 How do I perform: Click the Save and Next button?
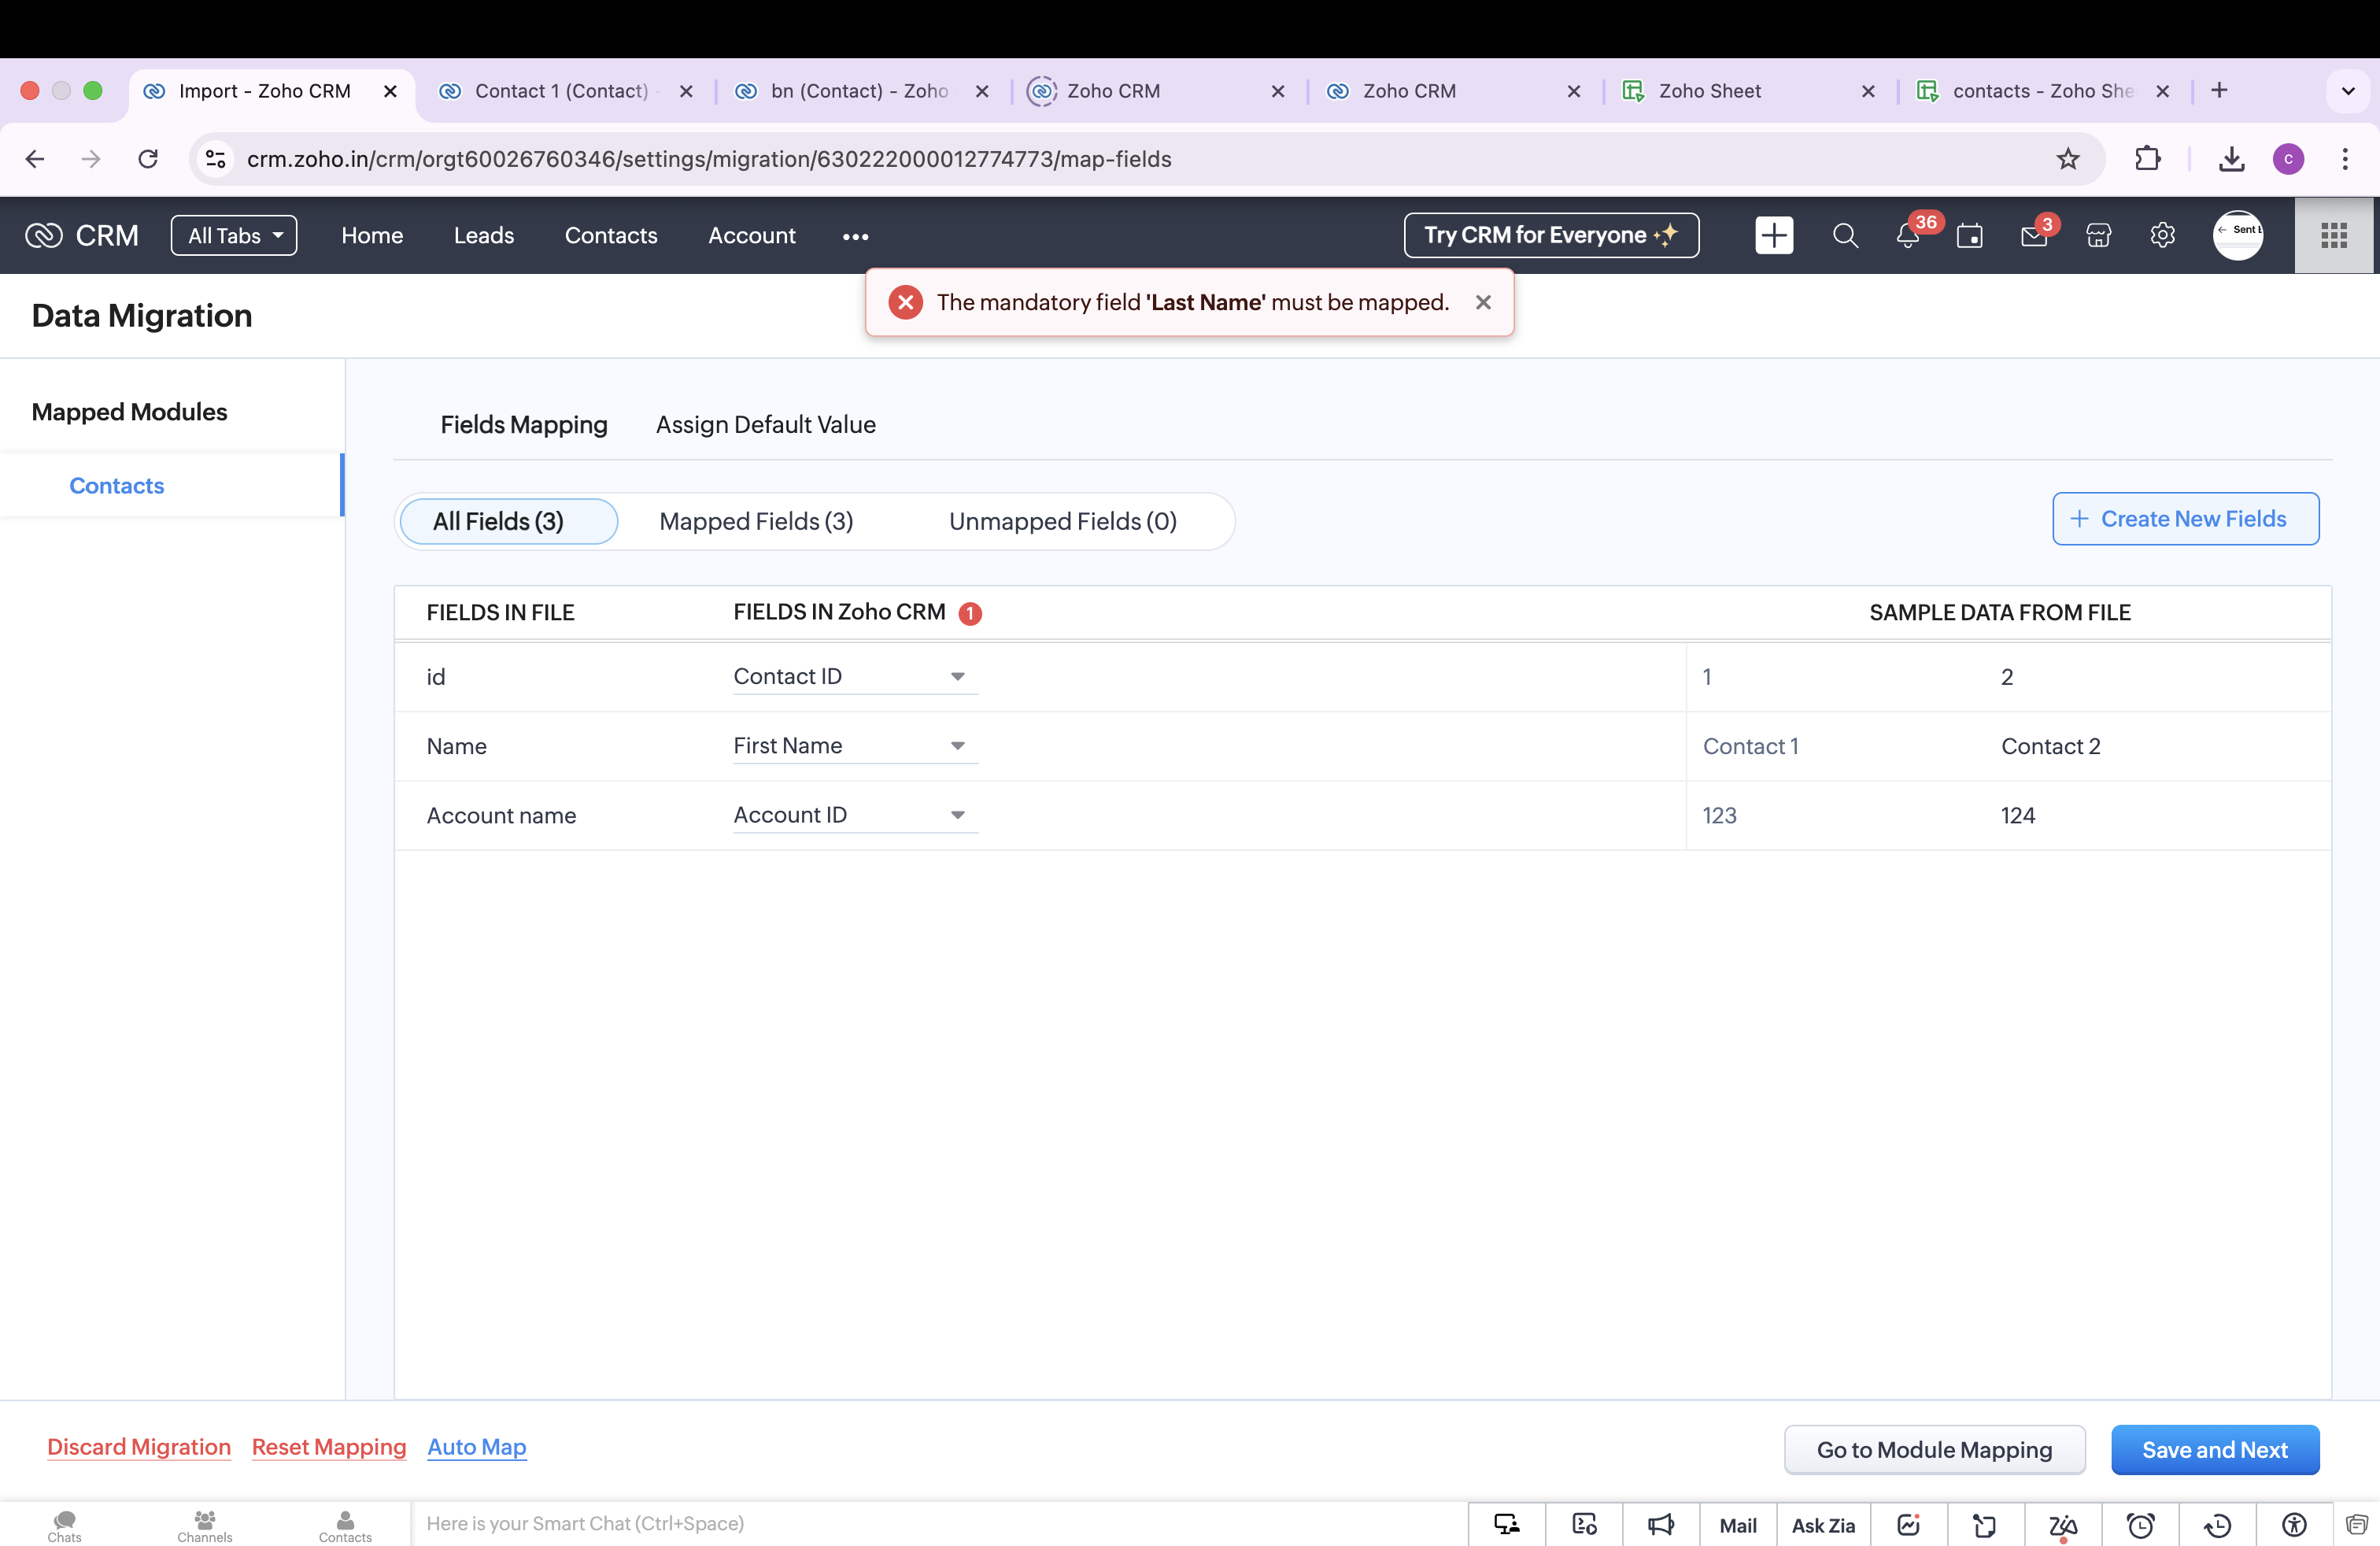[x=2214, y=1449]
